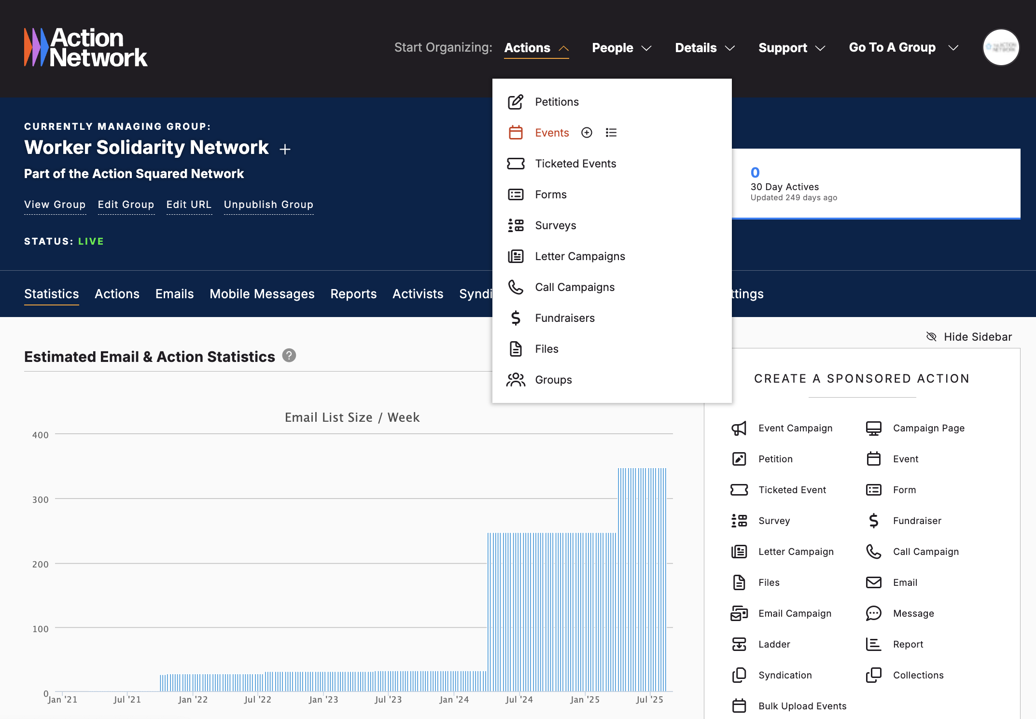1036x719 pixels.
Task: Click the Petition icon in sidebar
Action: pyautogui.click(x=739, y=459)
